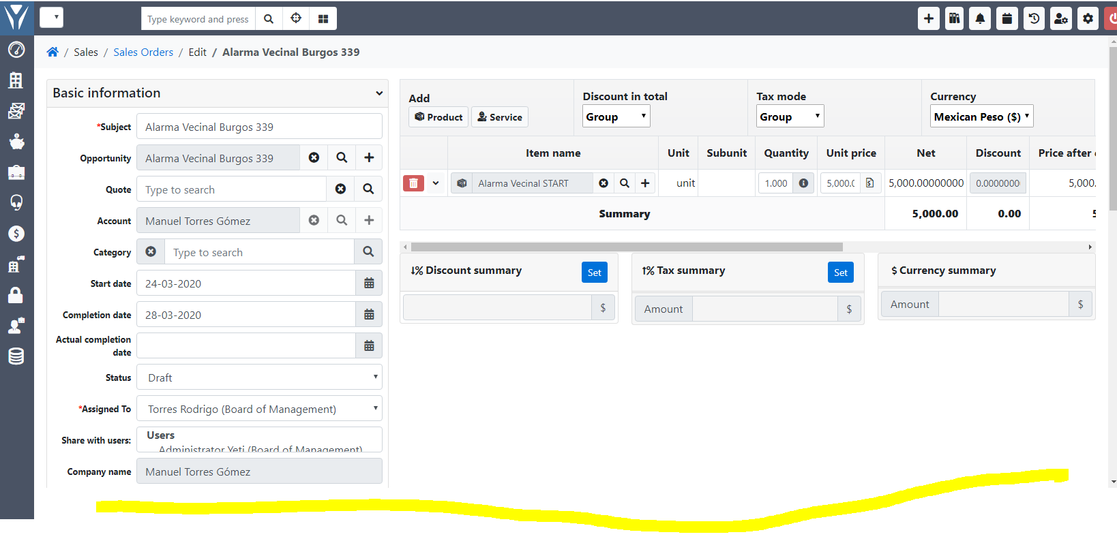Click the keyword search input
1117x541 pixels.
[x=198, y=19]
